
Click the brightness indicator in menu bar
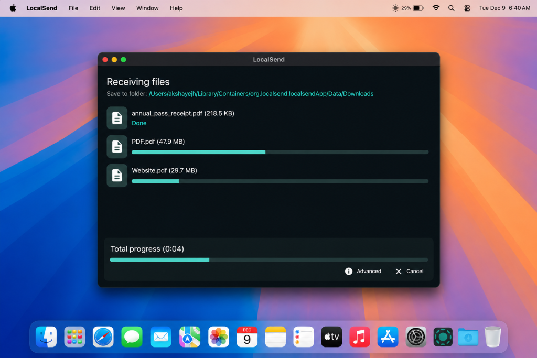(395, 8)
